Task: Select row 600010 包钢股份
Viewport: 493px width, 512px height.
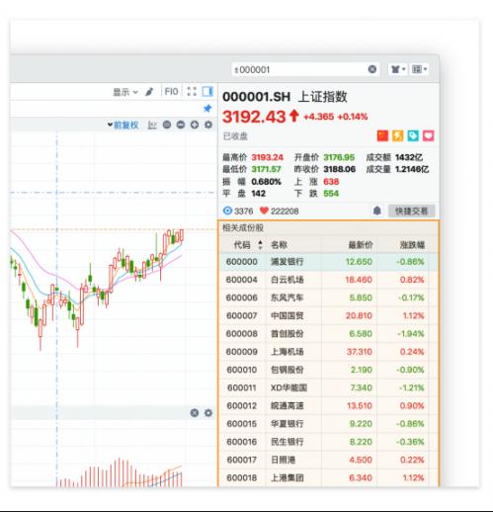Action: [x=328, y=370]
